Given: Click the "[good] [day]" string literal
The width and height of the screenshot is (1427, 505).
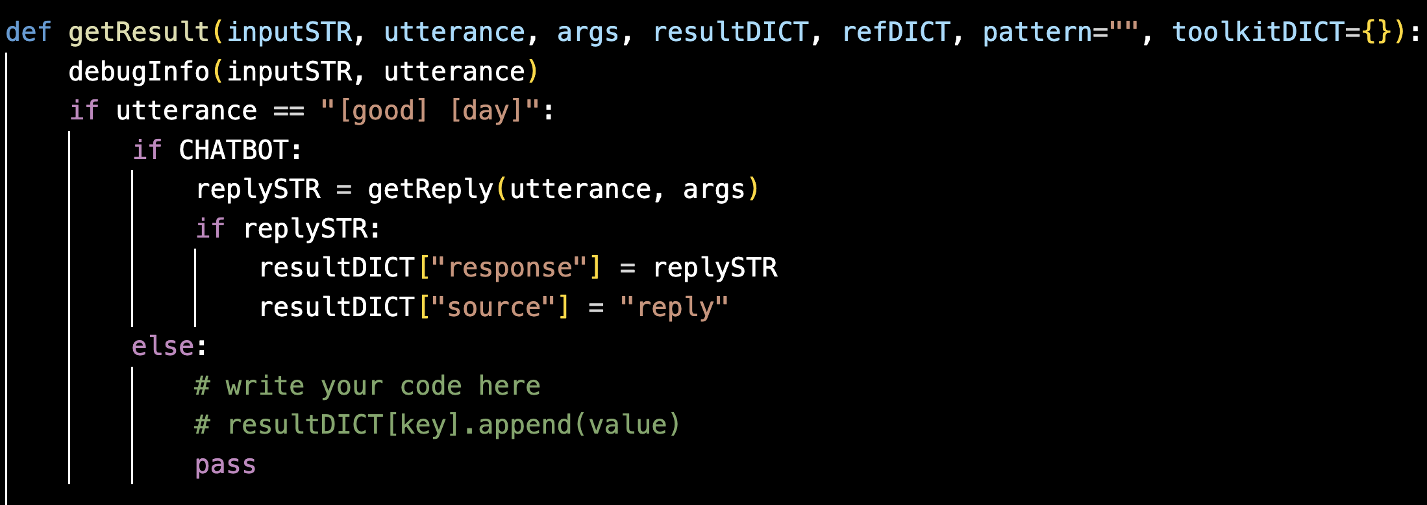Looking at the screenshot, I should tap(430, 111).
